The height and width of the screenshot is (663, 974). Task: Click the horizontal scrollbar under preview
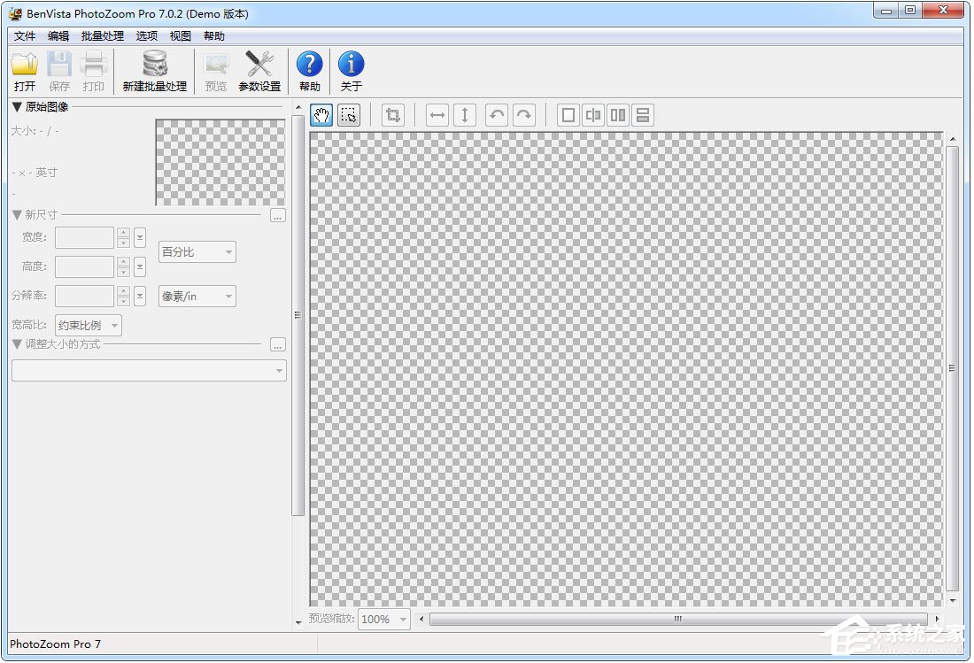pos(678,620)
